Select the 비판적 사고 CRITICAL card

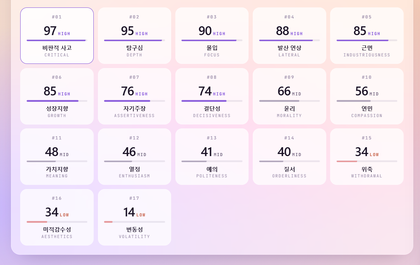pyautogui.click(x=57, y=35)
